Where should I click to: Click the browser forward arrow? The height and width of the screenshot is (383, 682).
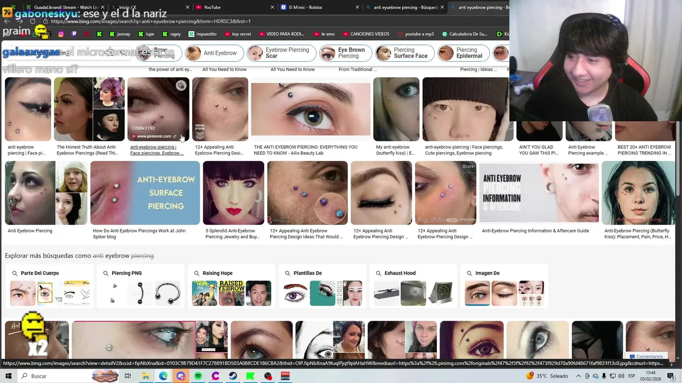[x=20, y=21]
